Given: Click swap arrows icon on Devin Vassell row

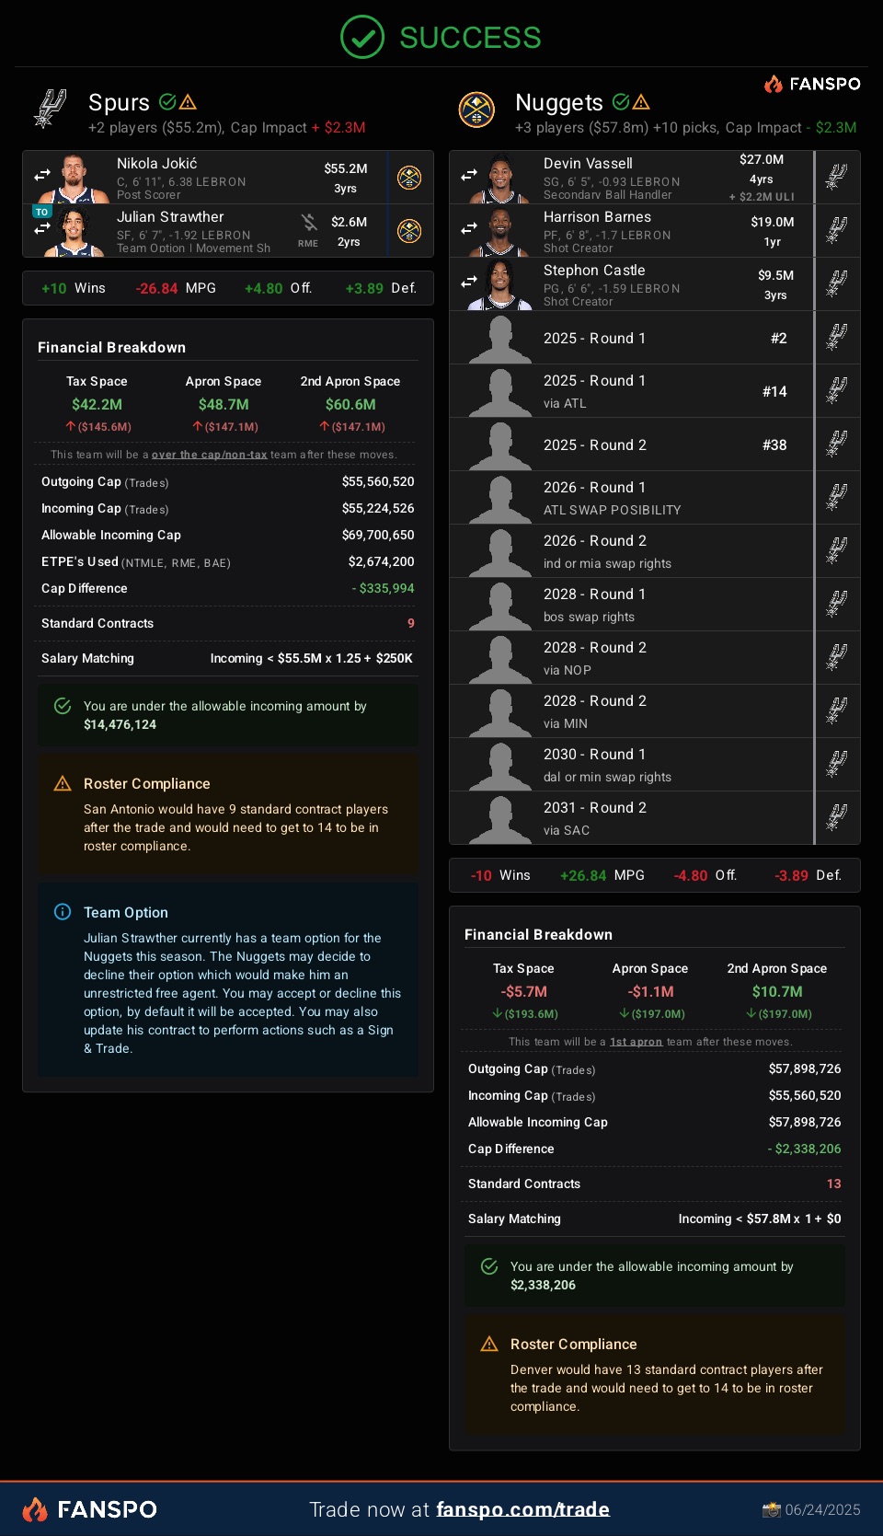Looking at the screenshot, I should click(x=469, y=175).
